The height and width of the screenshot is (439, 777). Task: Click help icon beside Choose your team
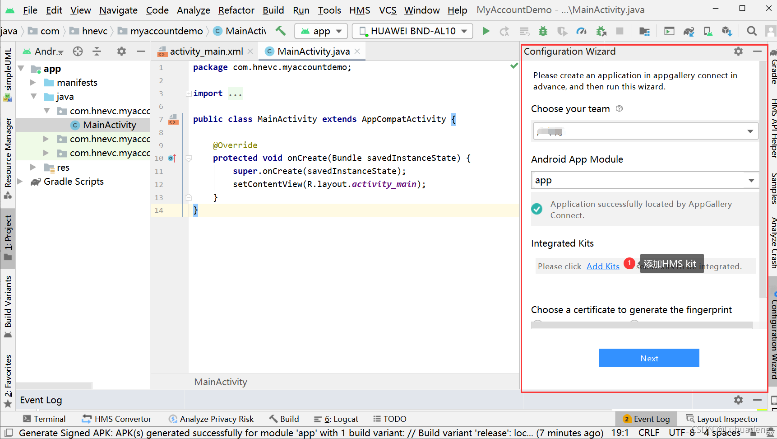click(620, 108)
